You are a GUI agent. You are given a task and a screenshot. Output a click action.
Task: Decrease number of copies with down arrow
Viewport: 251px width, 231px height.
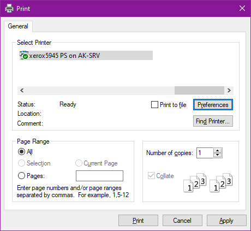218,155
